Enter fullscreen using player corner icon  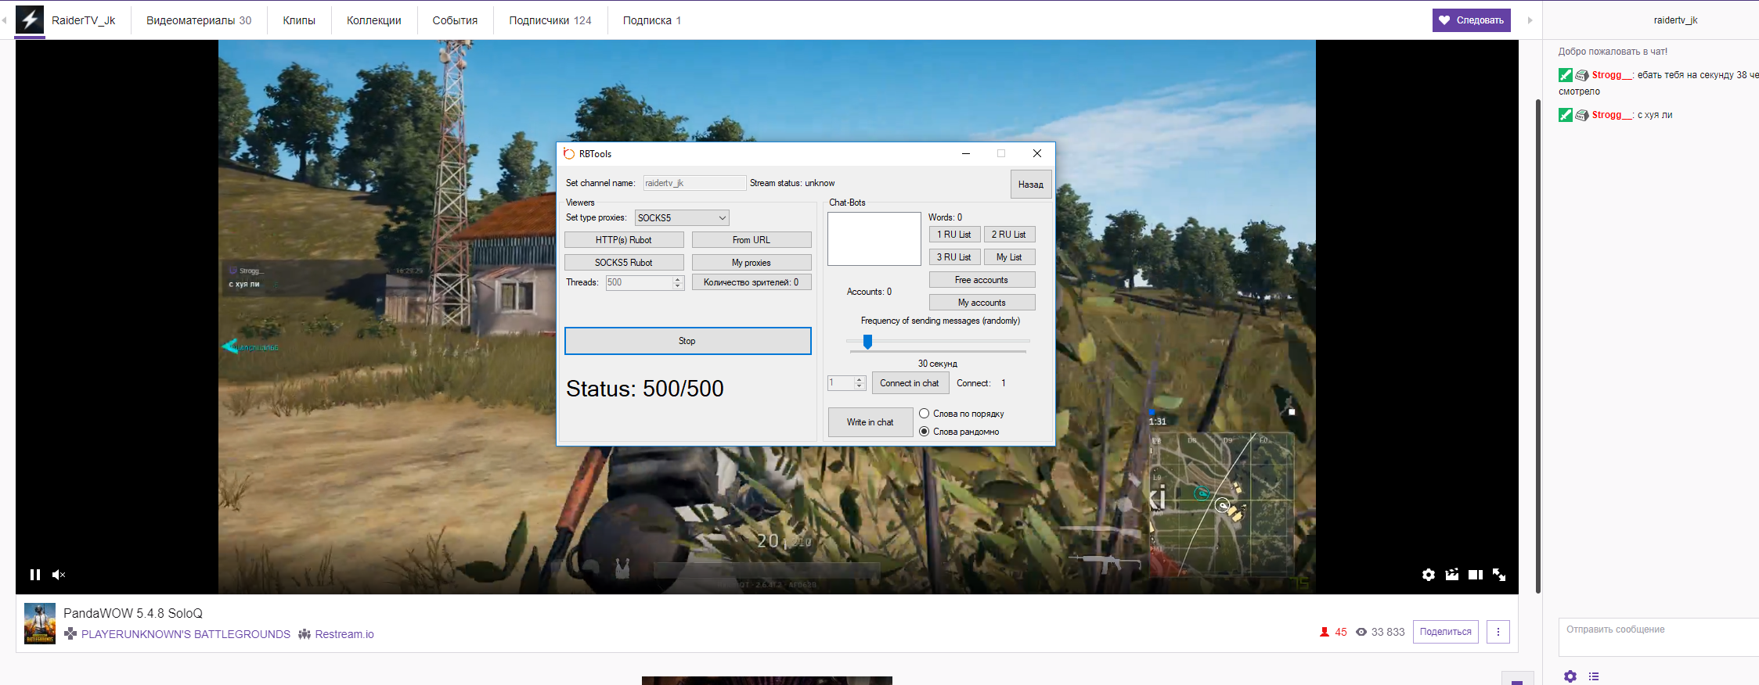coord(1499,575)
